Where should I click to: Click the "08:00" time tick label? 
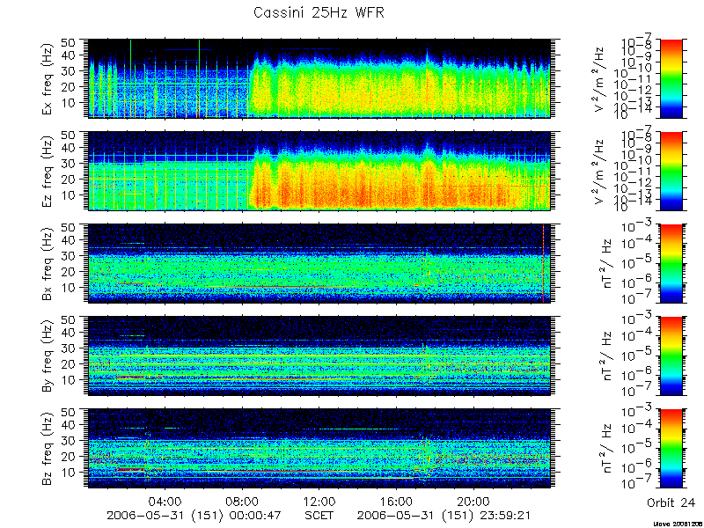[243, 501]
